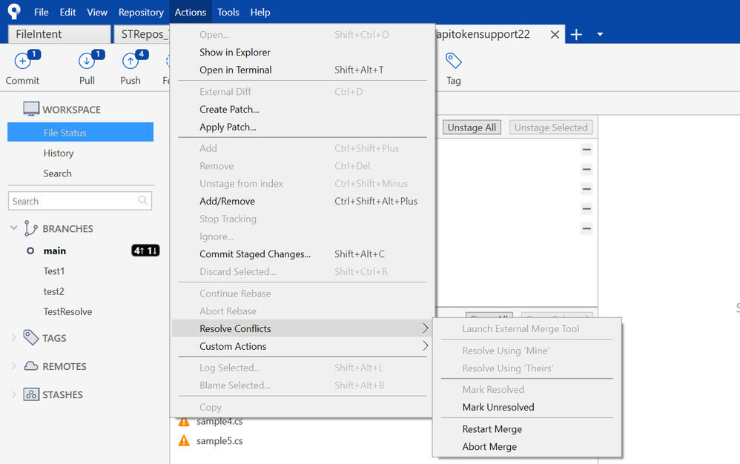Close the Actions menu
Image resolution: width=740 pixels, height=464 pixels.
pos(191,13)
